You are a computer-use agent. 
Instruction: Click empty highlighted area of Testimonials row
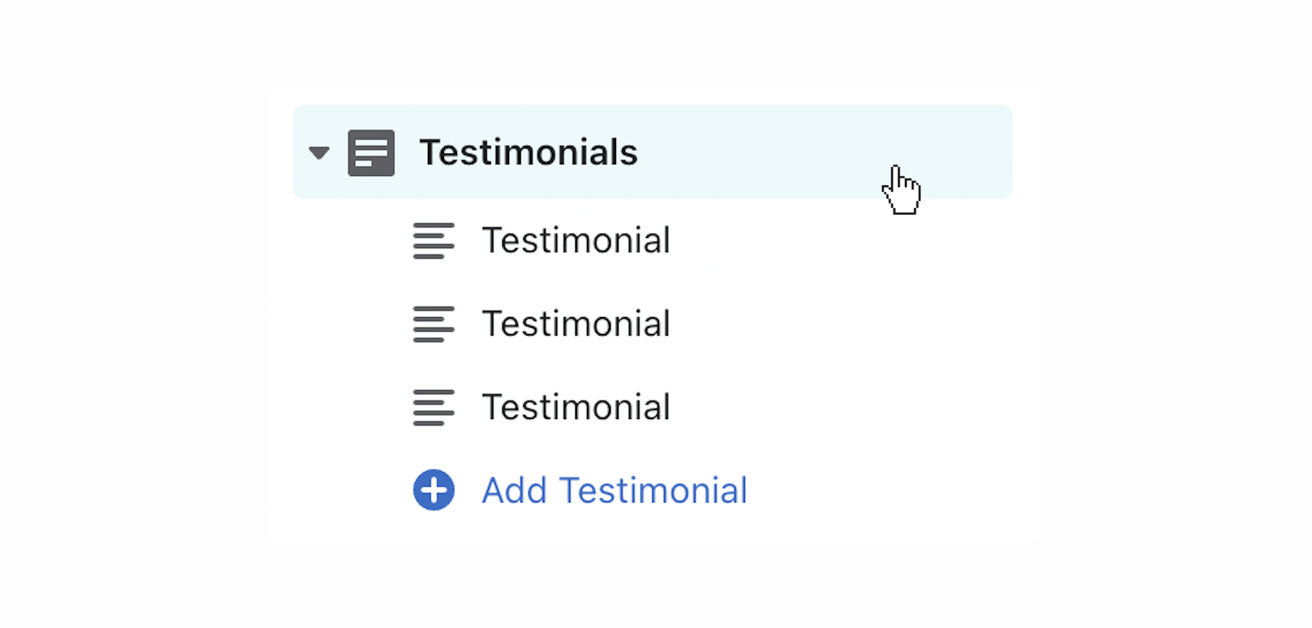[x=768, y=152]
